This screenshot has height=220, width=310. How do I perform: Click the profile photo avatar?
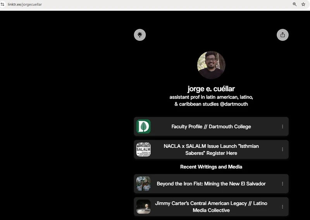click(211, 65)
